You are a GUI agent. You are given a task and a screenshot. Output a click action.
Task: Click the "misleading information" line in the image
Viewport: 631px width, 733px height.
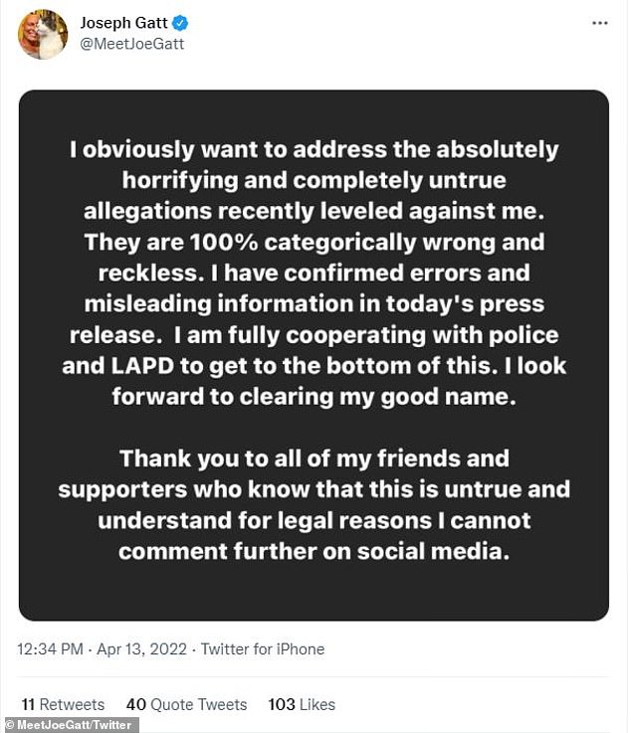click(x=314, y=303)
